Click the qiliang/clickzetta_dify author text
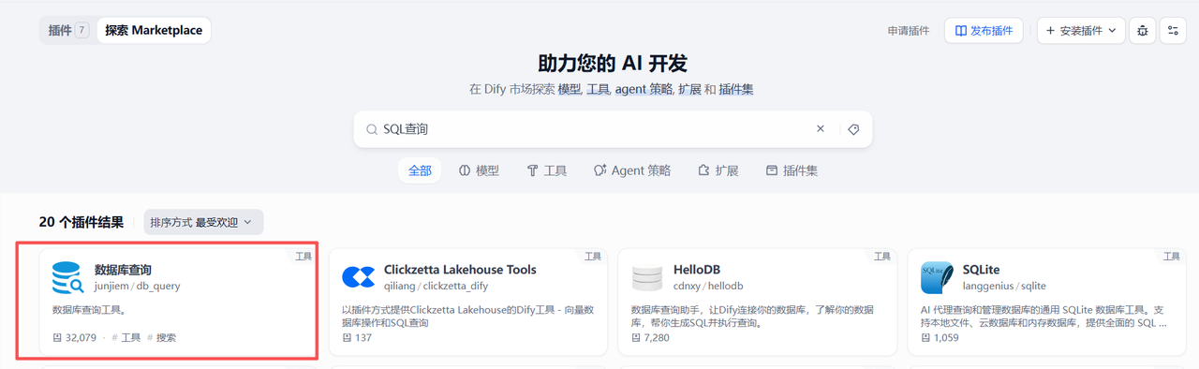The height and width of the screenshot is (369, 1199). coord(436,286)
